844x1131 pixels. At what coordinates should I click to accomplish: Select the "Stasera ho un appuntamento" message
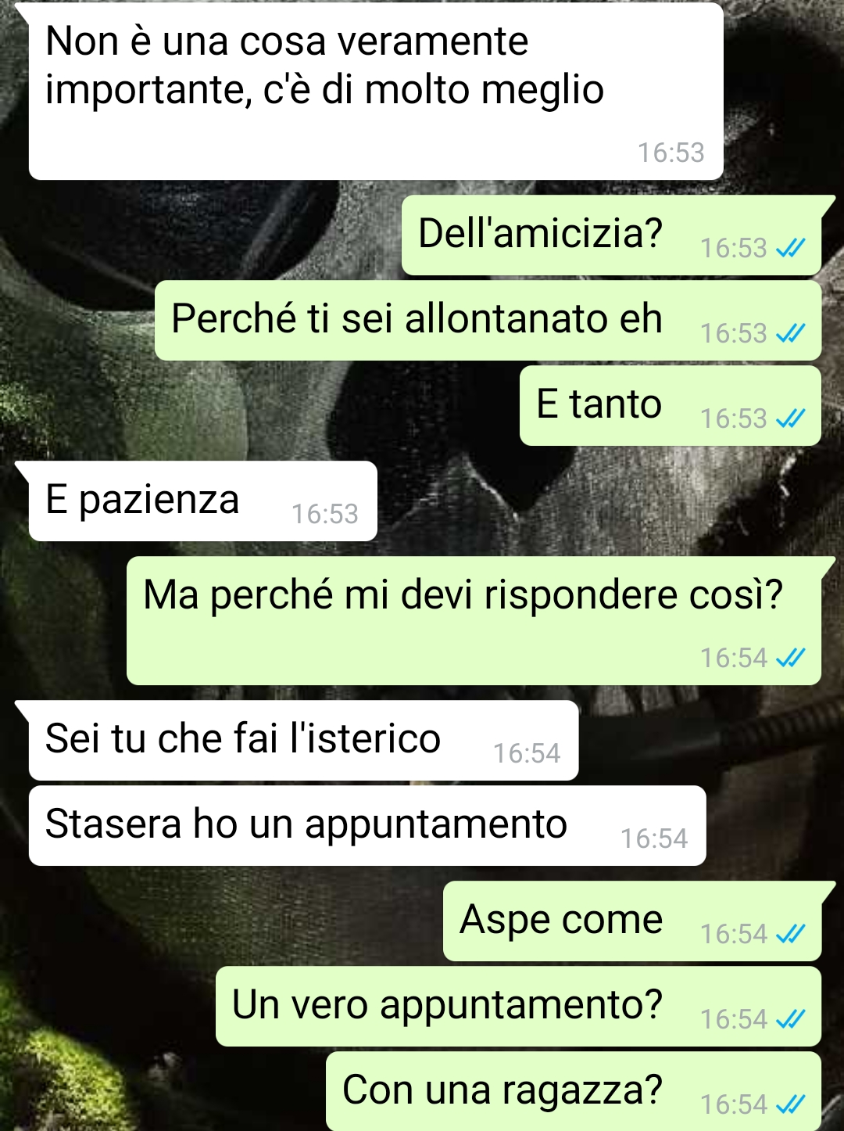pyautogui.click(x=367, y=826)
